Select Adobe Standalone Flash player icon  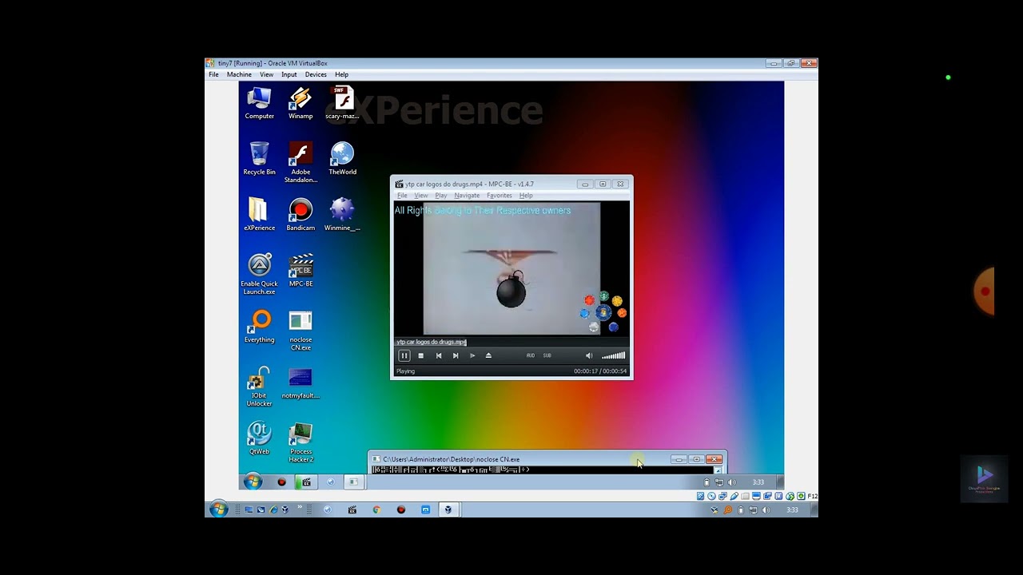point(301,164)
